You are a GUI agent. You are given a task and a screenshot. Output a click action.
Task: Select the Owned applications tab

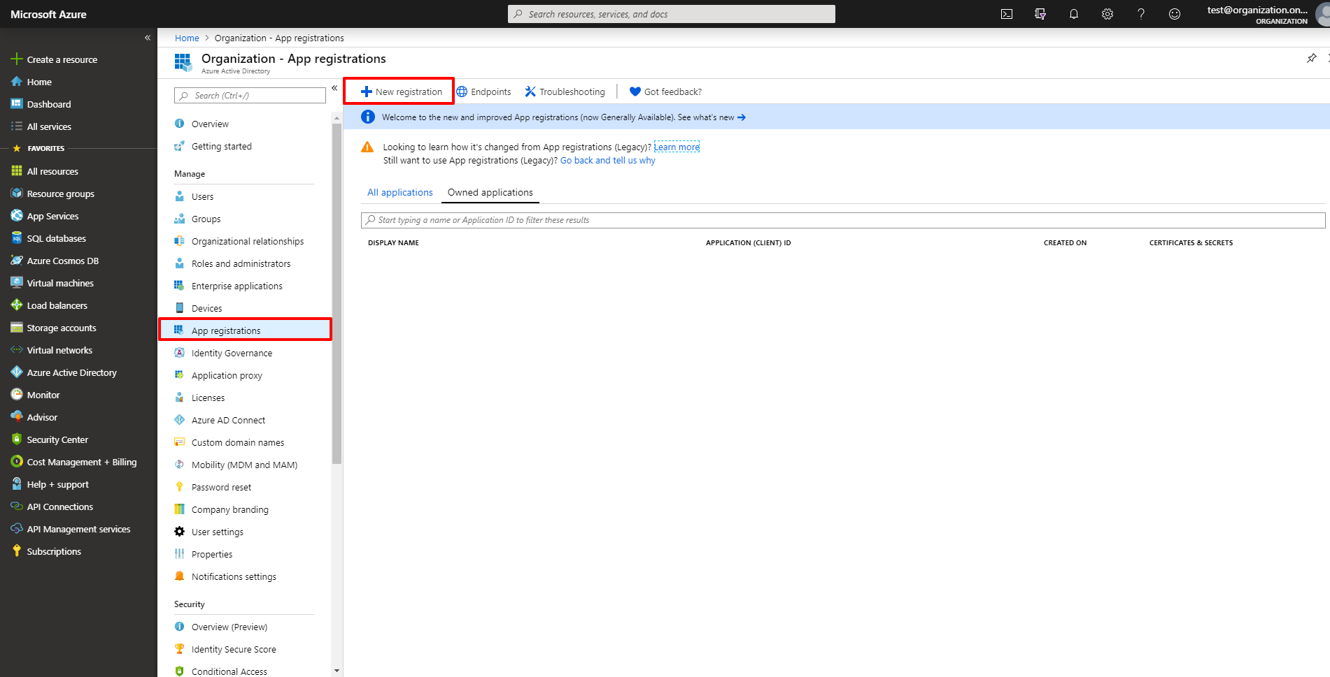[490, 192]
